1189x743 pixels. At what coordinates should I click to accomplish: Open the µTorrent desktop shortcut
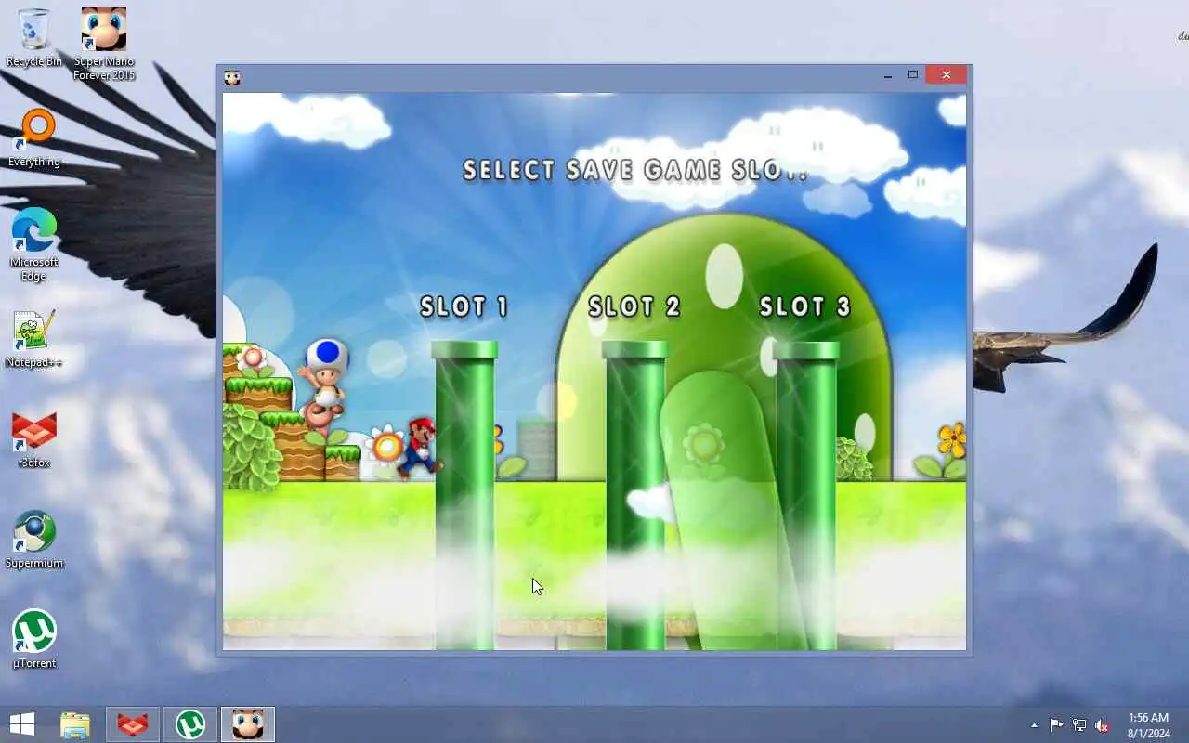point(34,640)
